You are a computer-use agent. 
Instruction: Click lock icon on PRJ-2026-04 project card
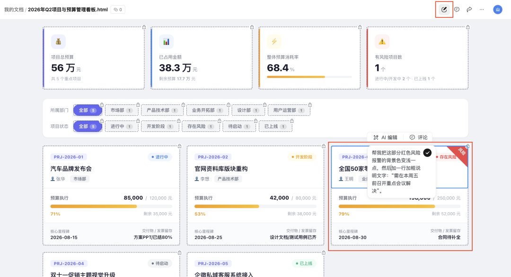180,252
